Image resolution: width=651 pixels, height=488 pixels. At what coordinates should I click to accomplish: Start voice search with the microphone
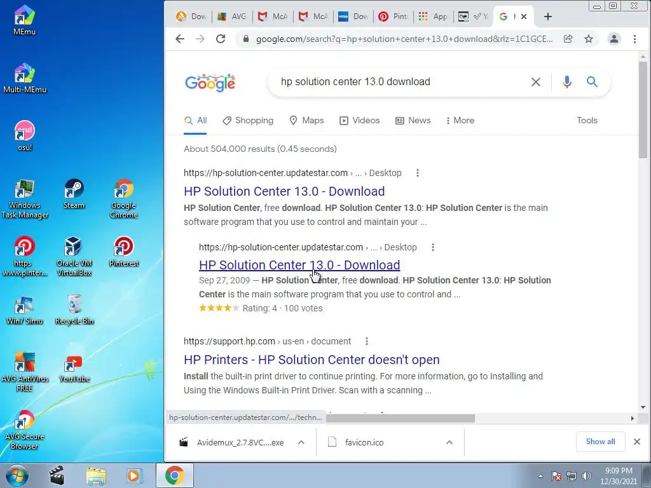tap(566, 82)
